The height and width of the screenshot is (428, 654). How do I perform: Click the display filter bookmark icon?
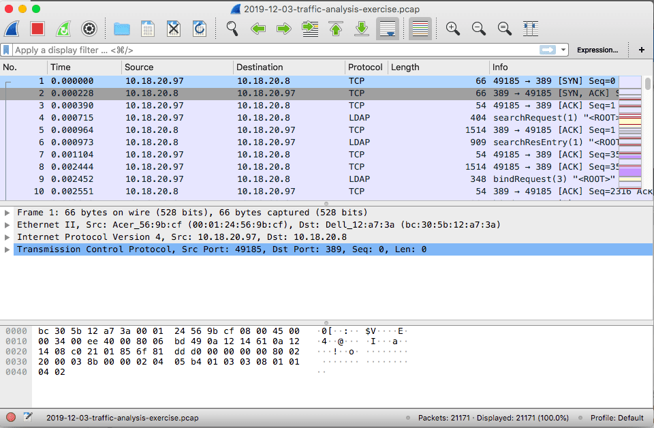6,50
